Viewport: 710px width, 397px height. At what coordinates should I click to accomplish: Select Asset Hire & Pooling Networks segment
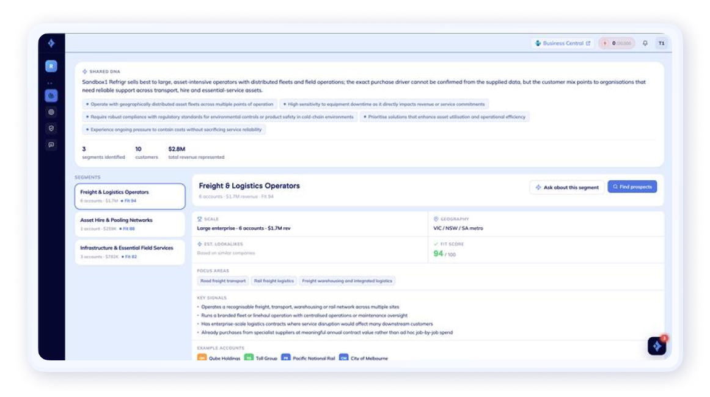coord(130,224)
